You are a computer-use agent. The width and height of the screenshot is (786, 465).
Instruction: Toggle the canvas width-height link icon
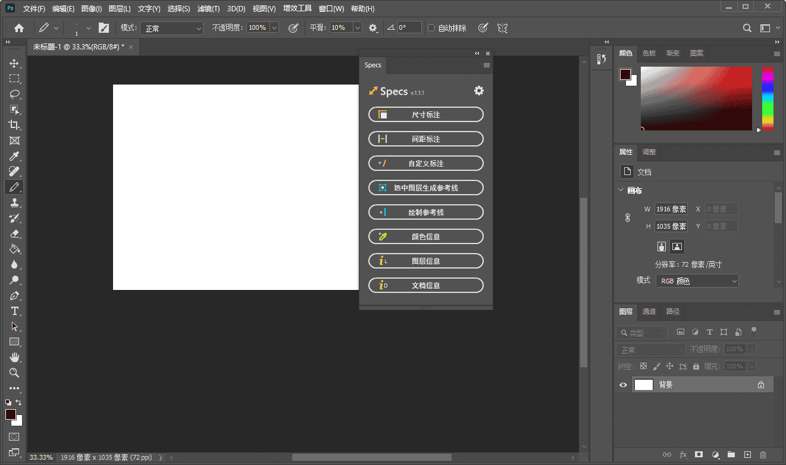pos(627,218)
